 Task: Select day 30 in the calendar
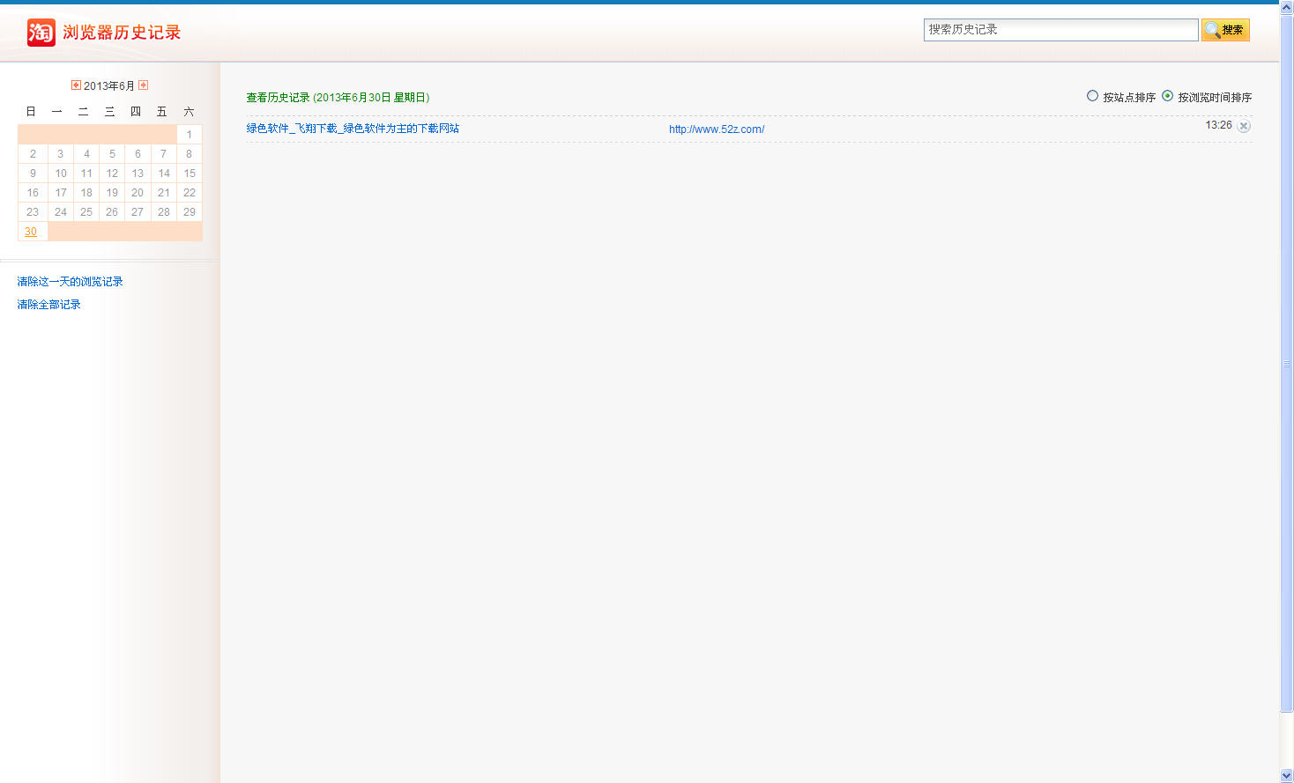[31, 232]
